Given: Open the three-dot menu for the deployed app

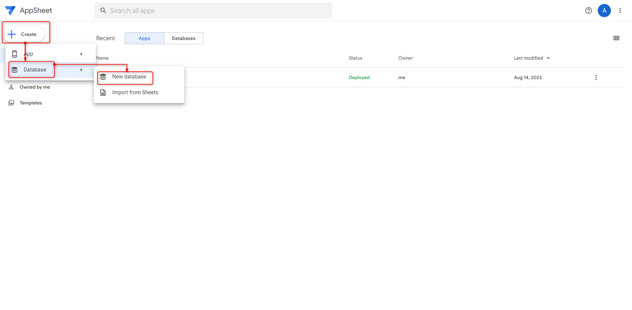Looking at the screenshot, I should [x=596, y=77].
